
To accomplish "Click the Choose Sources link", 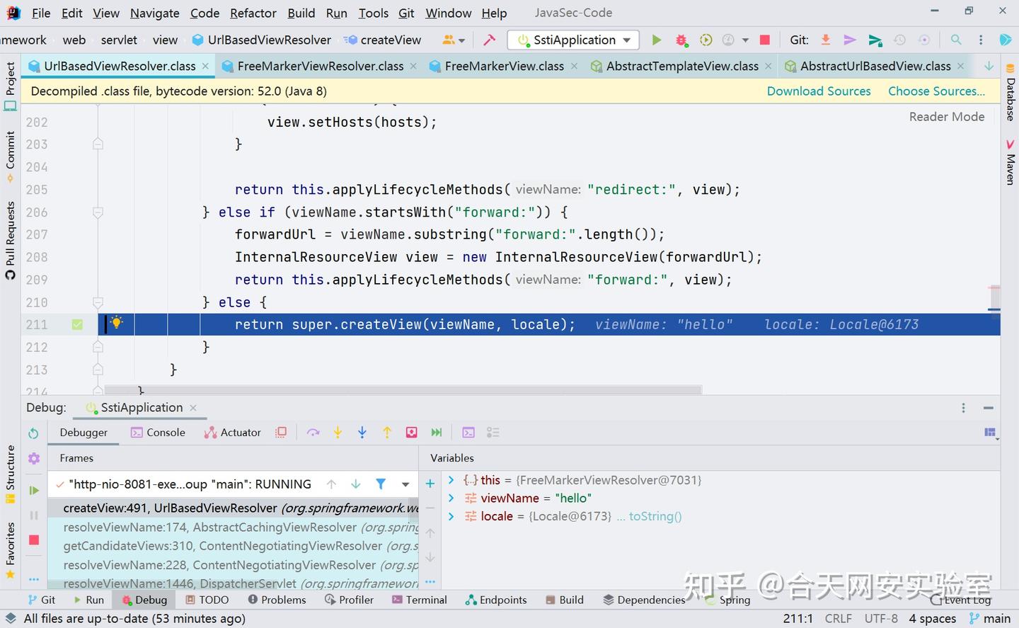I will (x=935, y=91).
